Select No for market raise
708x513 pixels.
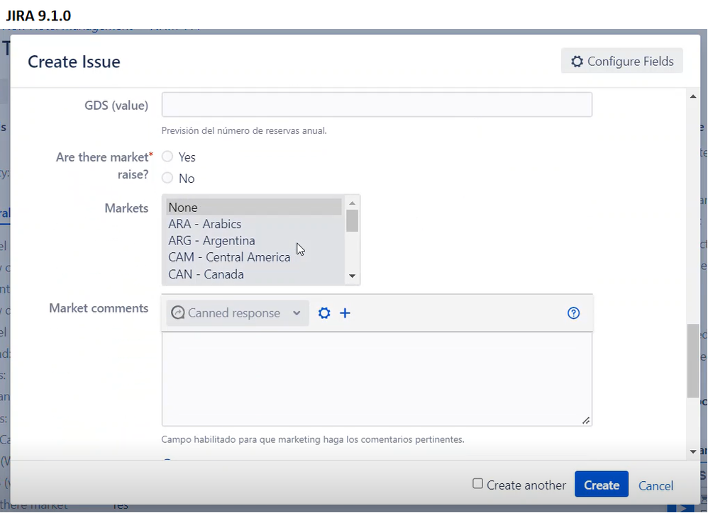(167, 178)
